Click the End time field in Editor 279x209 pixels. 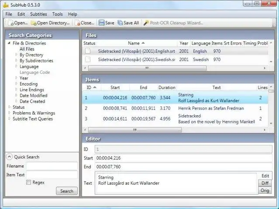coord(183,167)
